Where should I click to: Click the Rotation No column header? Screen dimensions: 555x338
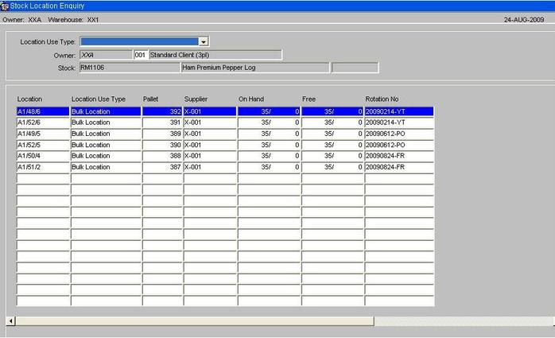click(x=382, y=99)
